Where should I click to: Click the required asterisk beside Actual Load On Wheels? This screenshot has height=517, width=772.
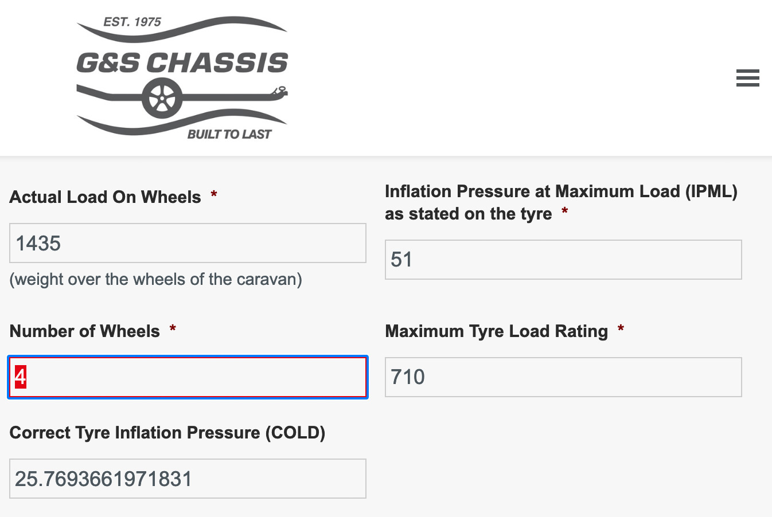pos(213,195)
